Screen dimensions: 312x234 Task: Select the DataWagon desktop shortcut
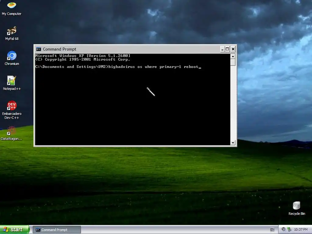click(x=12, y=133)
